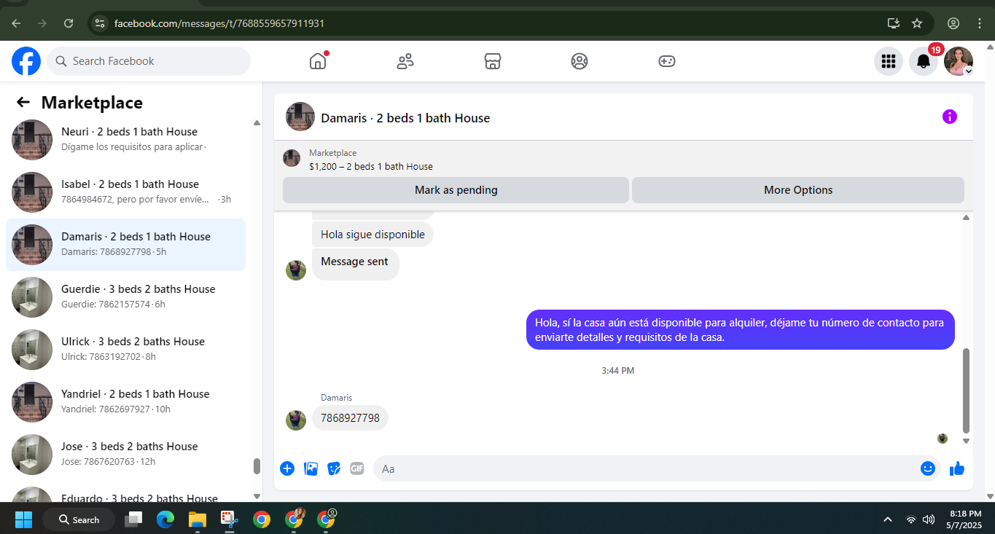Choose a GIF with the GIF icon
Image resolution: width=995 pixels, height=534 pixels.
[x=357, y=468]
